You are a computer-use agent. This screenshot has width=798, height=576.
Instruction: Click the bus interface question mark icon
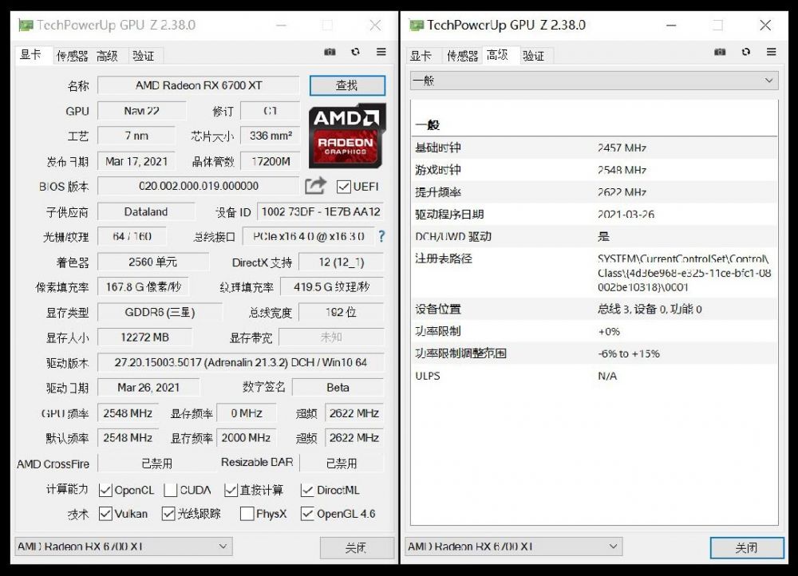click(381, 236)
